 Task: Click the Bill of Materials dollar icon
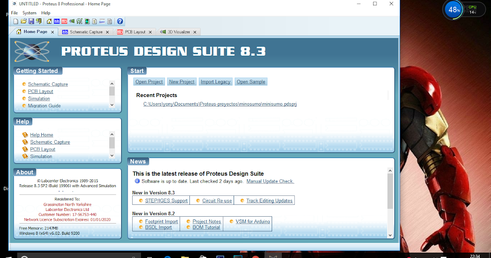[95, 21]
